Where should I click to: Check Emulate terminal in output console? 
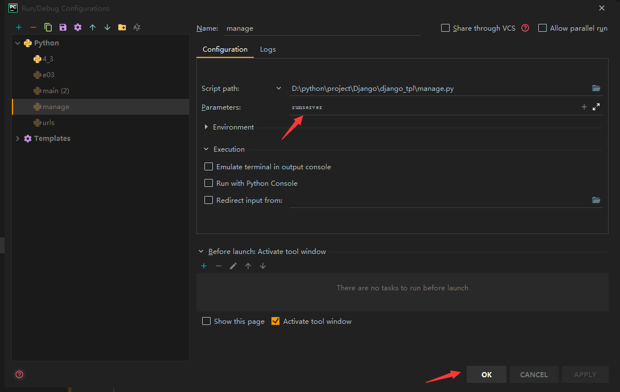pyautogui.click(x=208, y=166)
